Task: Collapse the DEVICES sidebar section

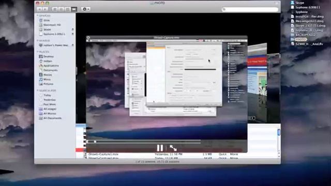Action: point(38,16)
